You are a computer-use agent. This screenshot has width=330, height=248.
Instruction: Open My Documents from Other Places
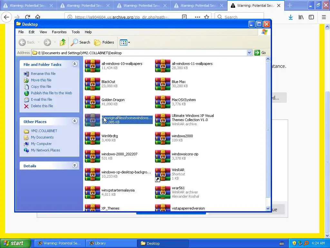[x=42, y=137]
